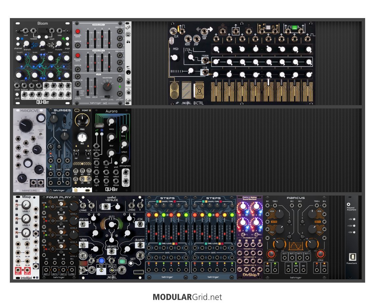Screen dimensions: 375x304
Task: Click the mutate knob on Bloom
Action: [59, 44]
